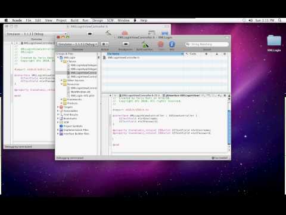286x215 pixels.
Task: Expand the Frameworks group
Action: click(x=61, y=99)
